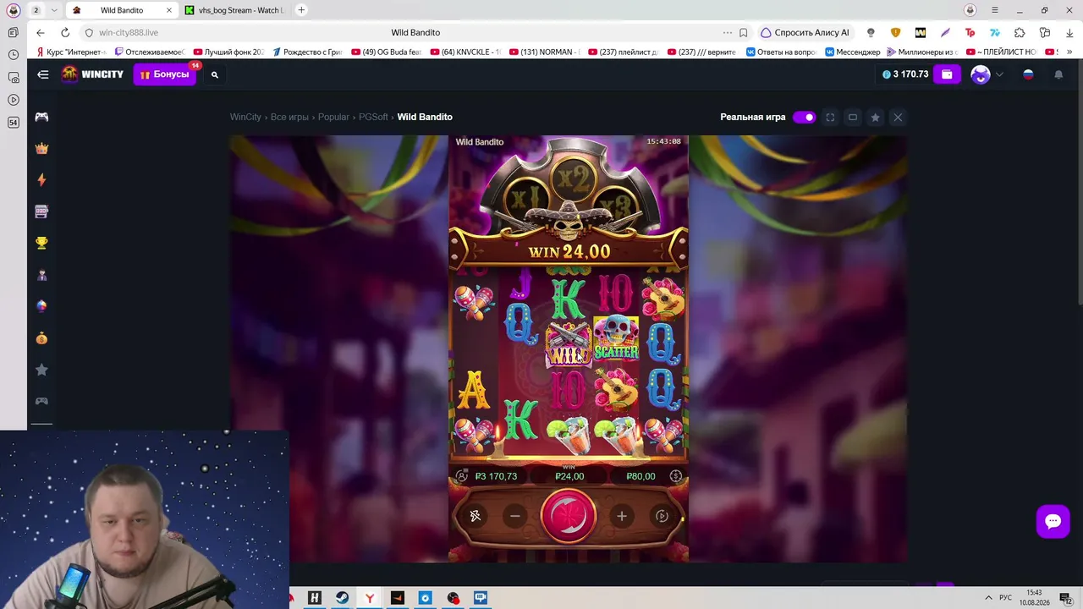The width and height of the screenshot is (1083, 609).
Task: Switch to the Wild Bandito tab
Action: point(122,10)
